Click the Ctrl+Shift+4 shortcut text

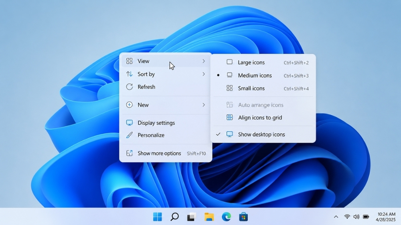click(x=296, y=89)
